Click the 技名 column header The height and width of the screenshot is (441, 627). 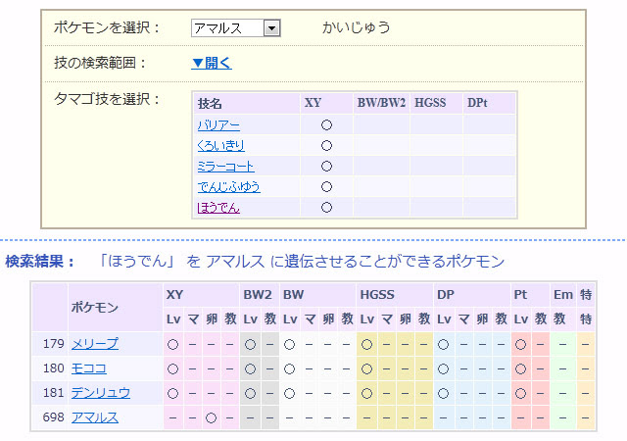pyautogui.click(x=210, y=104)
